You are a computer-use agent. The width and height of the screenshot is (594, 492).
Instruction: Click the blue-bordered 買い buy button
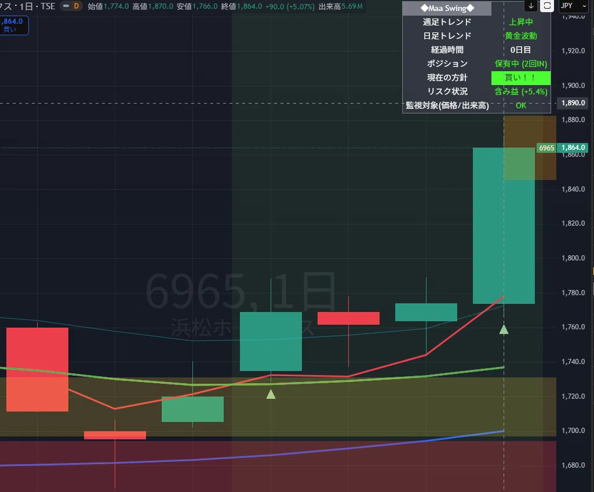coord(14,25)
